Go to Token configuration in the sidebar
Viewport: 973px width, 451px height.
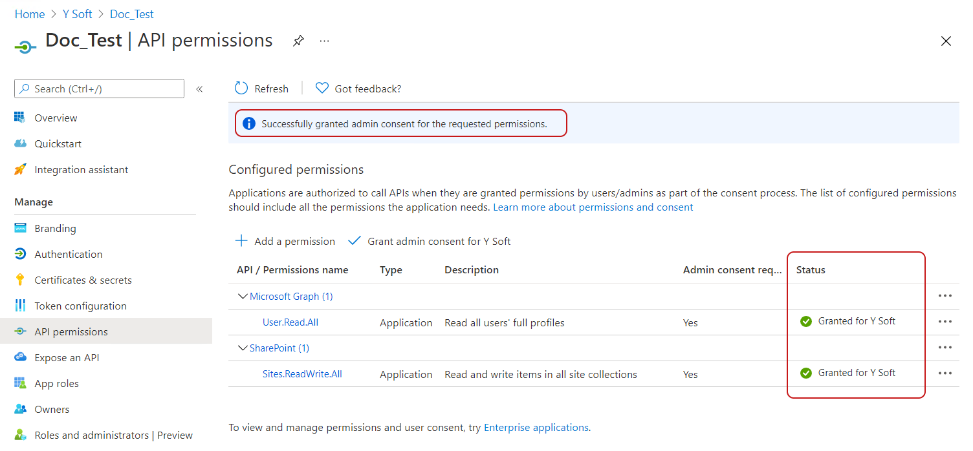point(80,306)
